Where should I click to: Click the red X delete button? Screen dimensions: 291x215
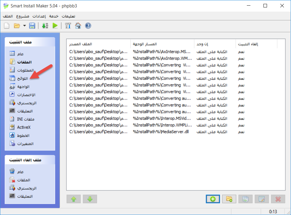click(x=278, y=199)
